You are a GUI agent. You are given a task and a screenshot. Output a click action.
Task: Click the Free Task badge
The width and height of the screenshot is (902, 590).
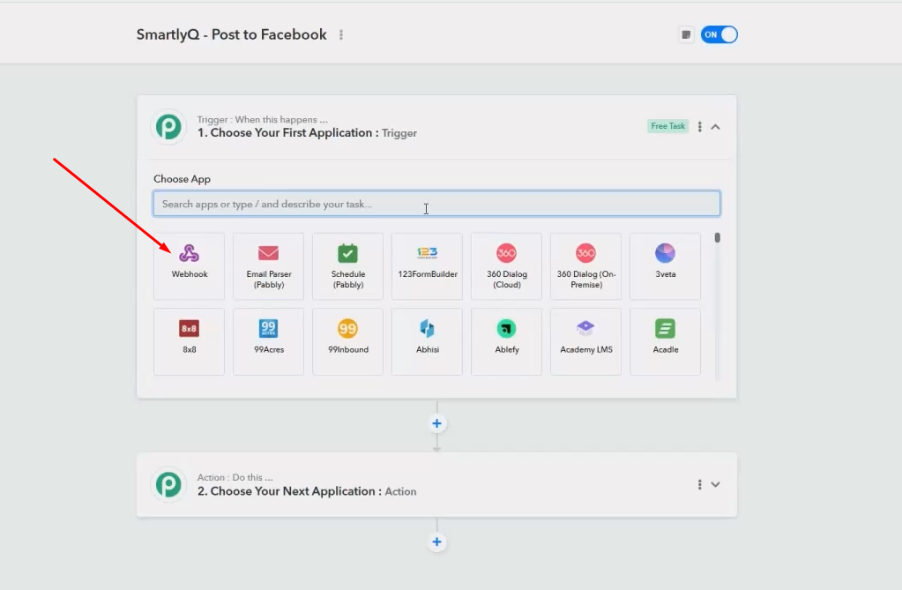tap(667, 126)
